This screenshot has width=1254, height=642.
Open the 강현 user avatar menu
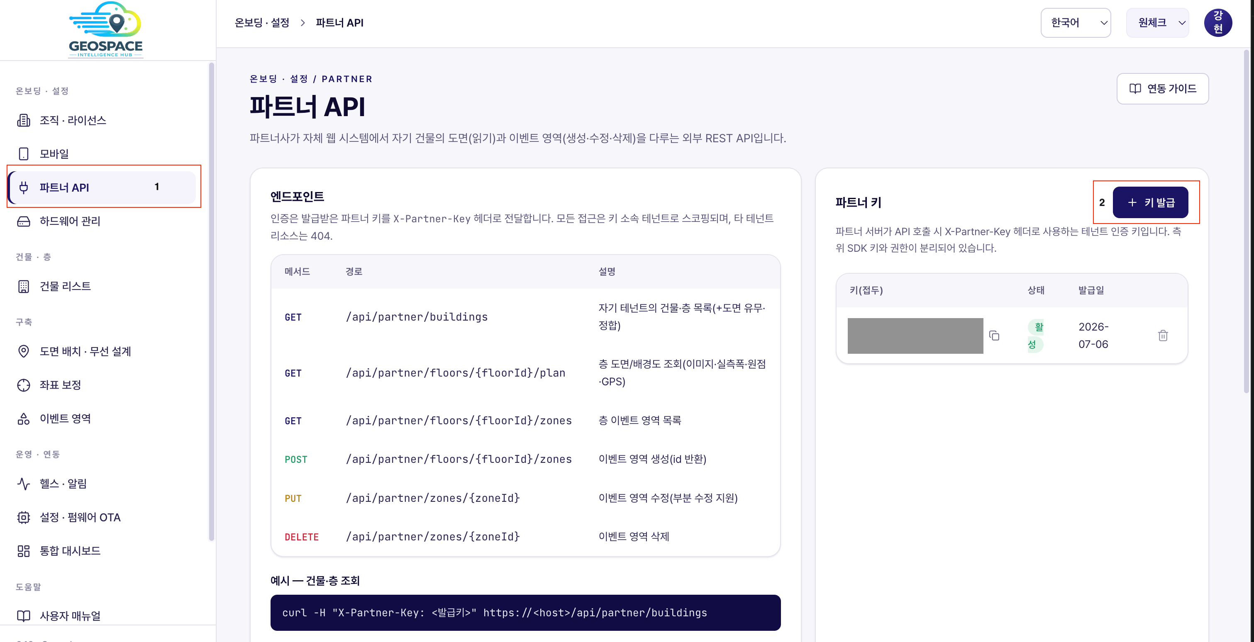pyautogui.click(x=1217, y=23)
